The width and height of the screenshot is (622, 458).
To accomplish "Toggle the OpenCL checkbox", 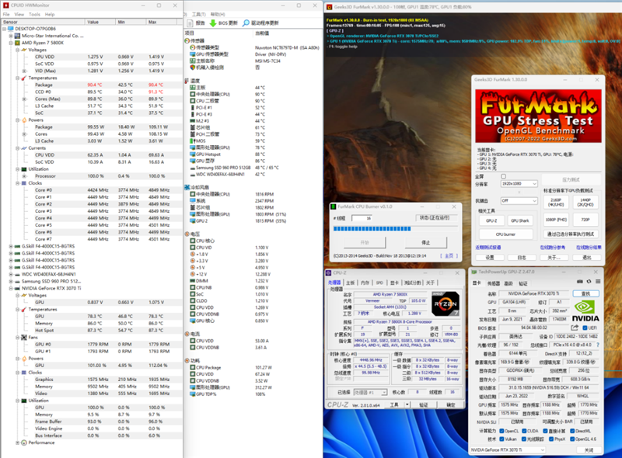I will tap(501, 431).
